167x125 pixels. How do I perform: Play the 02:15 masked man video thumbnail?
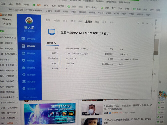coord(92,110)
